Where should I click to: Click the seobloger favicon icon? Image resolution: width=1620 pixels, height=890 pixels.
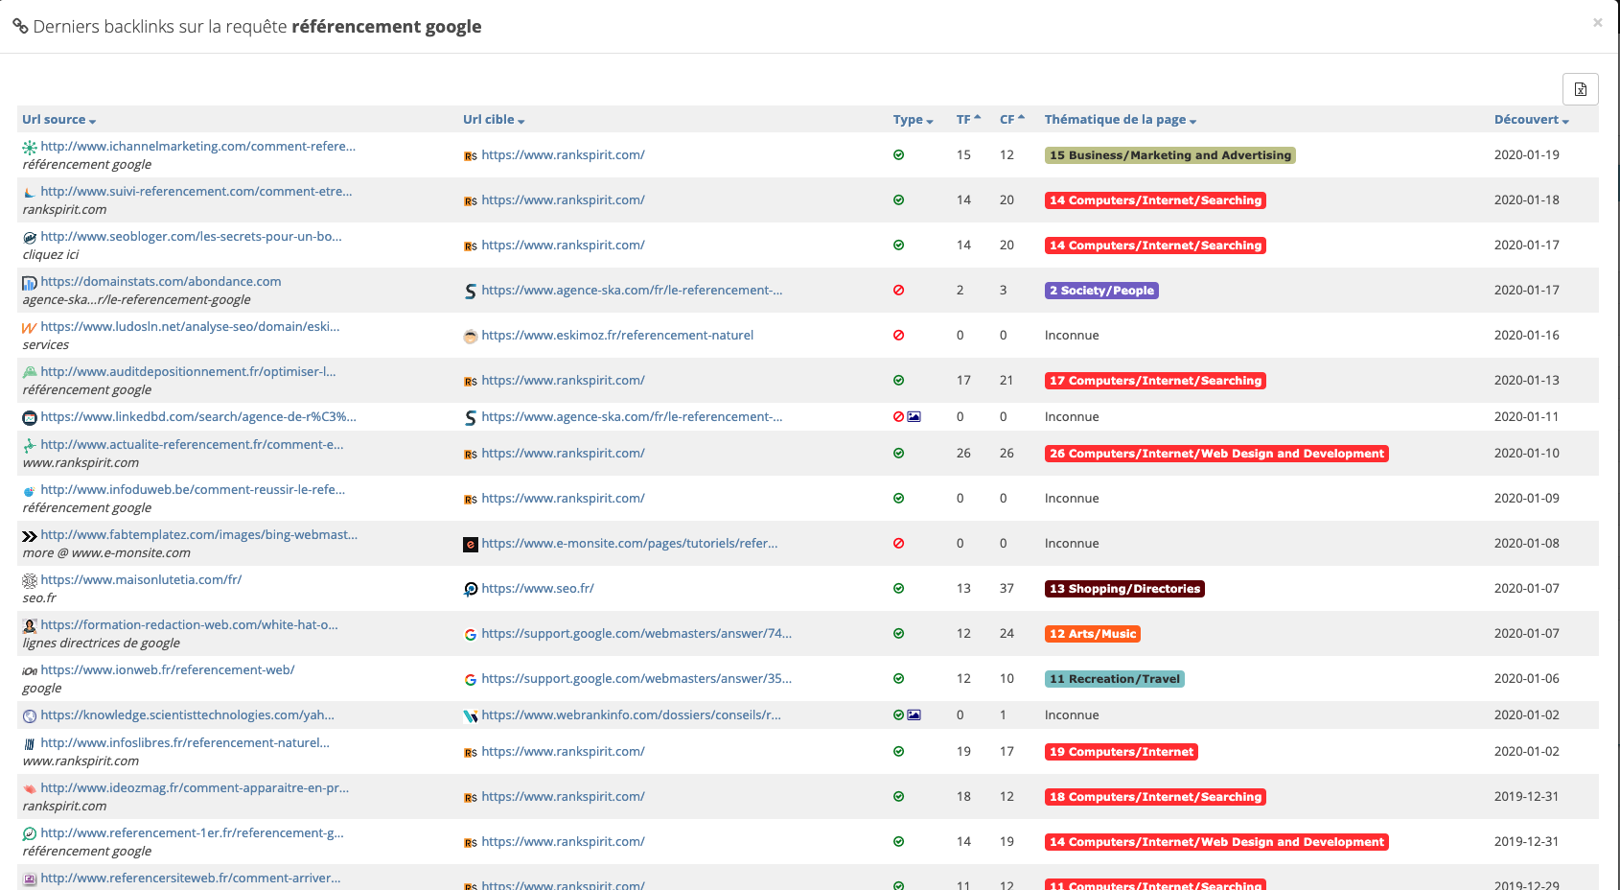click(30, 238)
